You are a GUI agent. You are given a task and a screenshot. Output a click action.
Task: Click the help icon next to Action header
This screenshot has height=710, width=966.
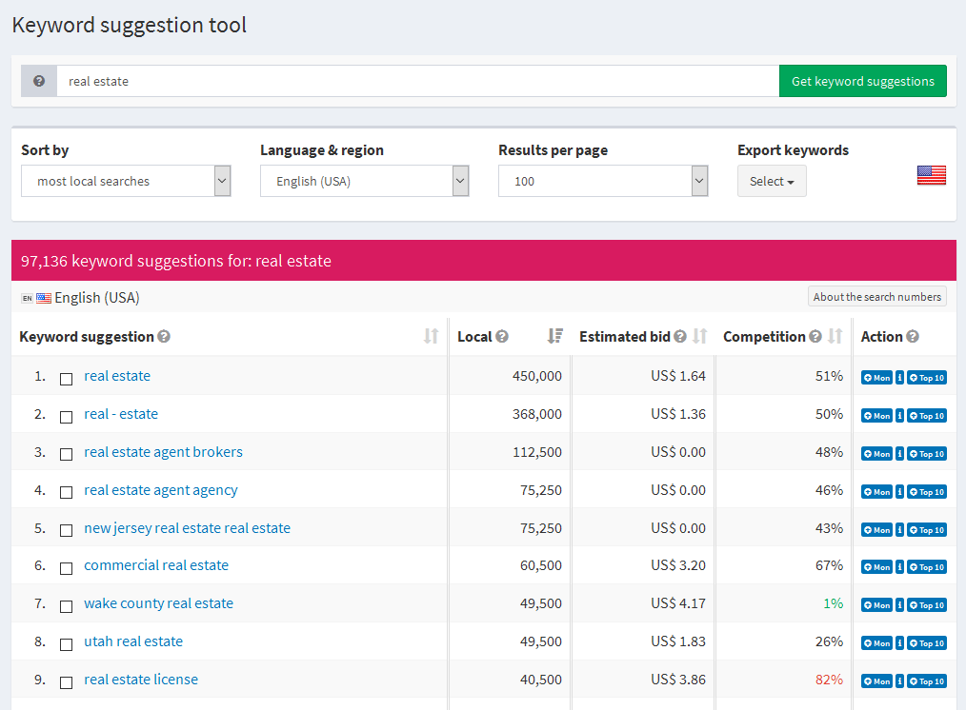click(914, 336)
